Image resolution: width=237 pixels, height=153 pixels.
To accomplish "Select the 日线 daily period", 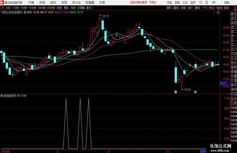I will (x=59, y=8).
